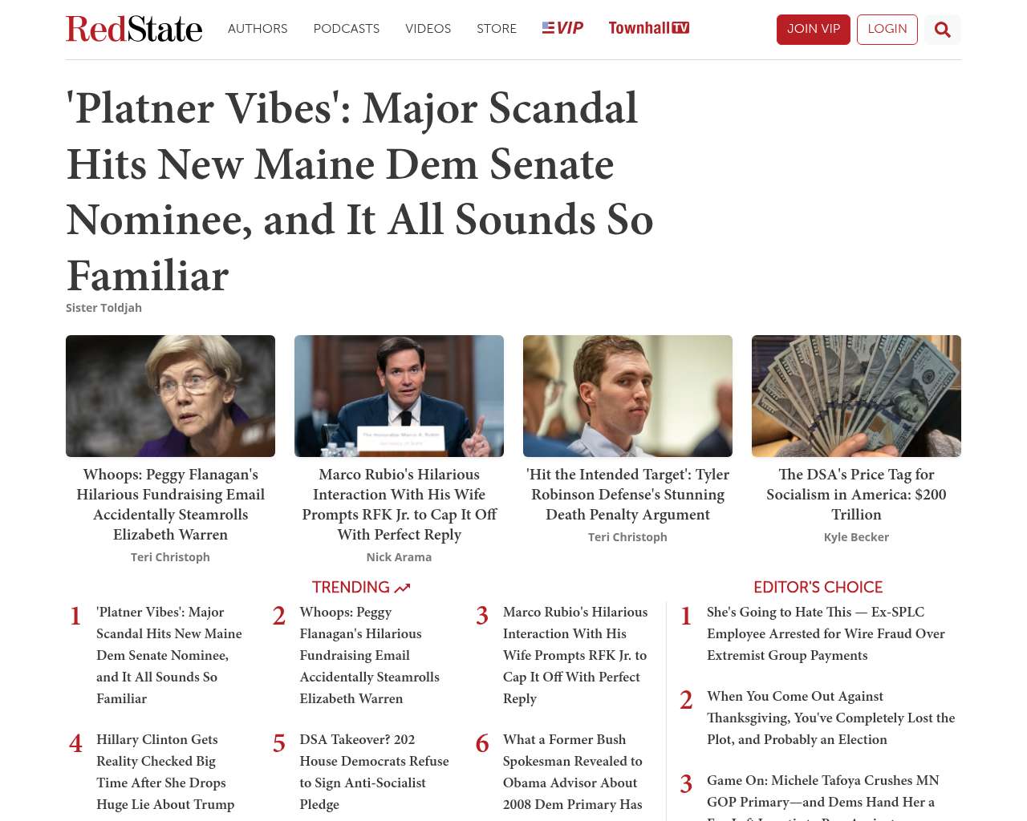1027x821 pixels.
Task: Open author Sister Toldjah's page
Action: pyautogui.click(x=104, y=308)
